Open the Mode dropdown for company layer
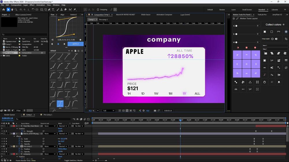Image resolution: width=289 pixels, height=162 pixels. coord(63,154)
